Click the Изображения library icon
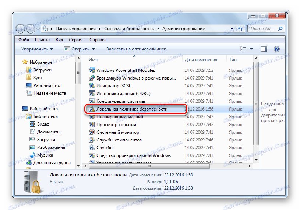This screenshot has width=300, height=210. 32,147
